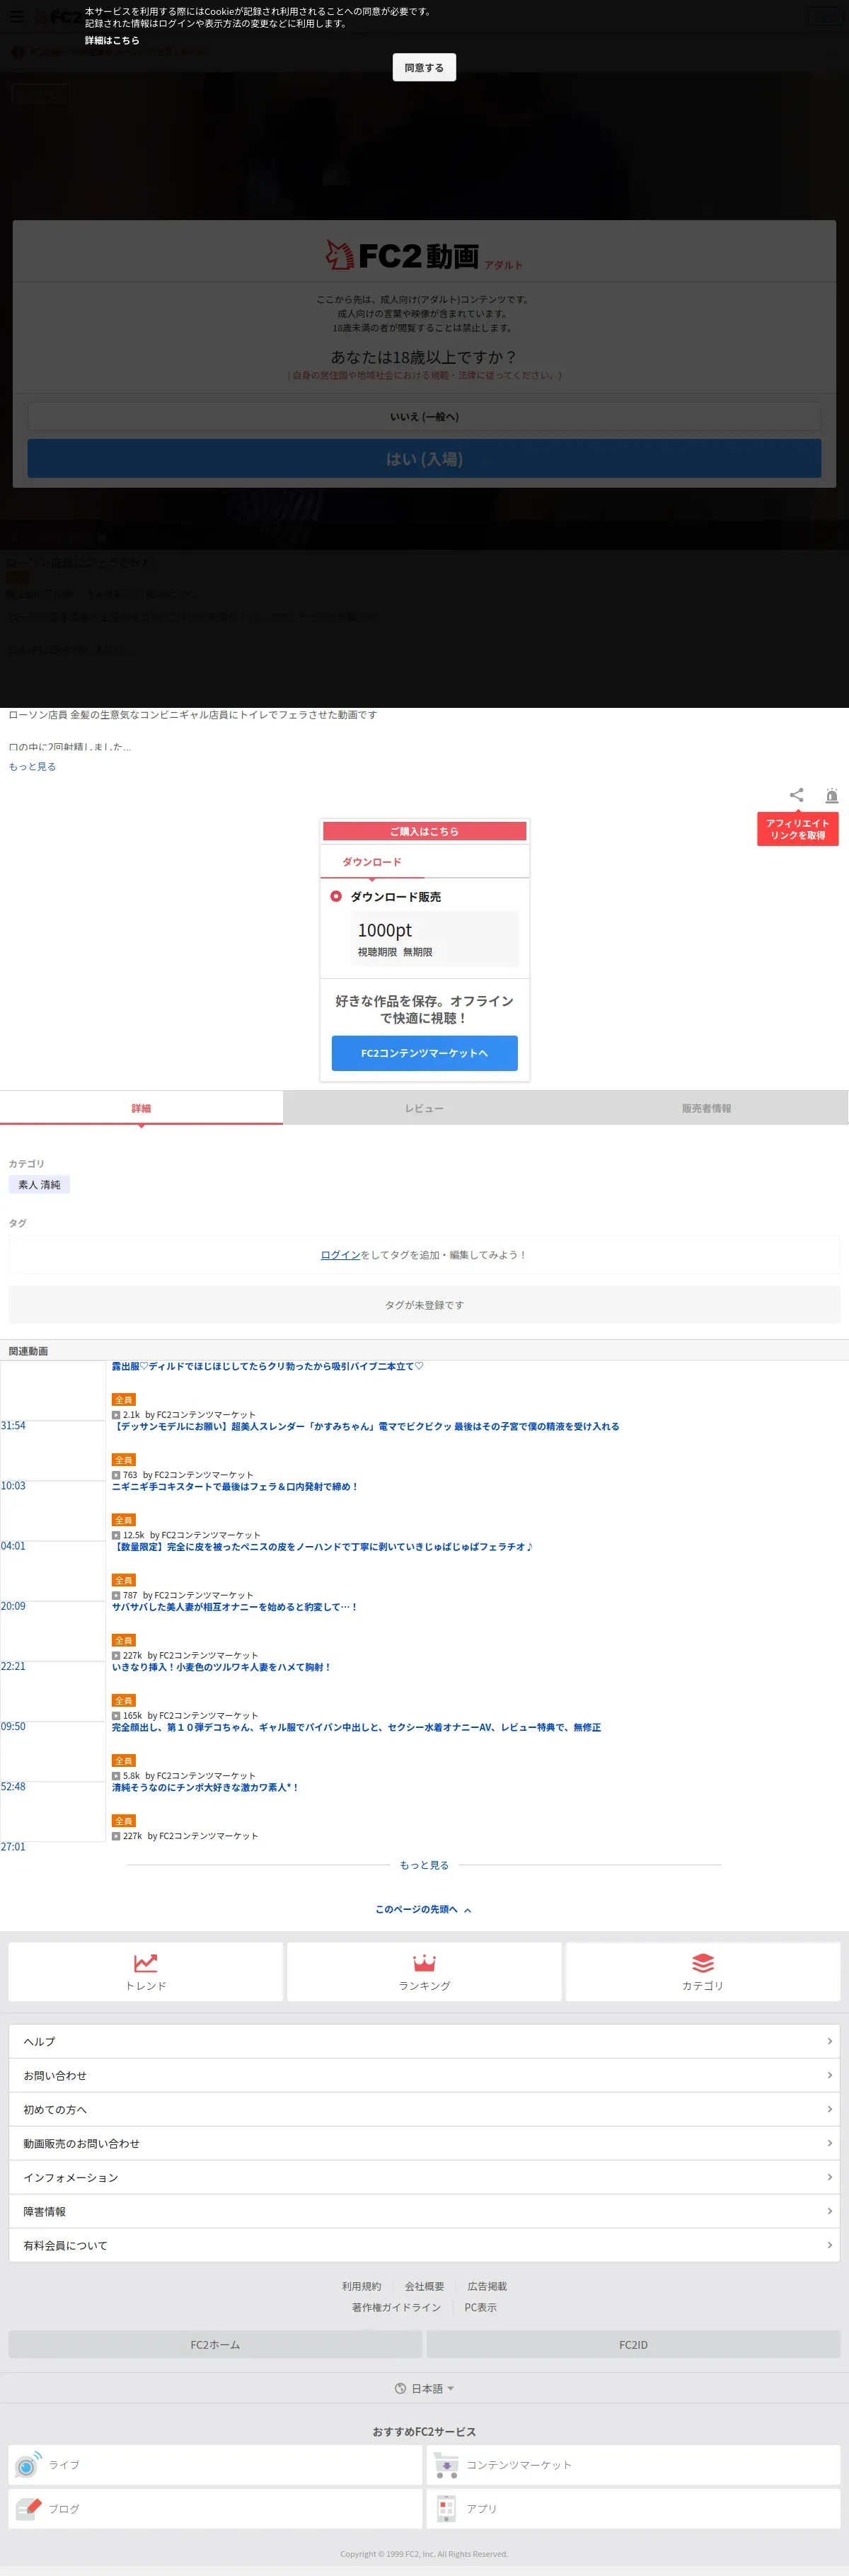Open the Category layers icon
This screenshot has height=2576, width=849.
click(703, 1963)
